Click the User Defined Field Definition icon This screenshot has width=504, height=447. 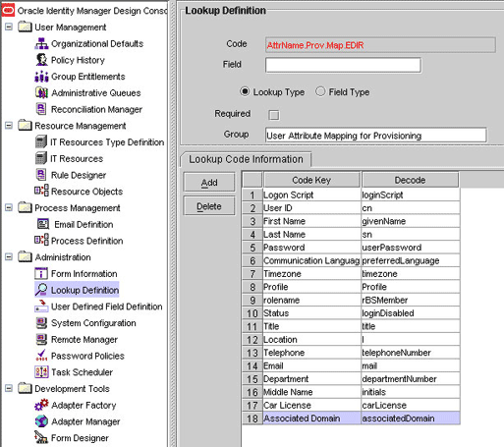(41, 307)
